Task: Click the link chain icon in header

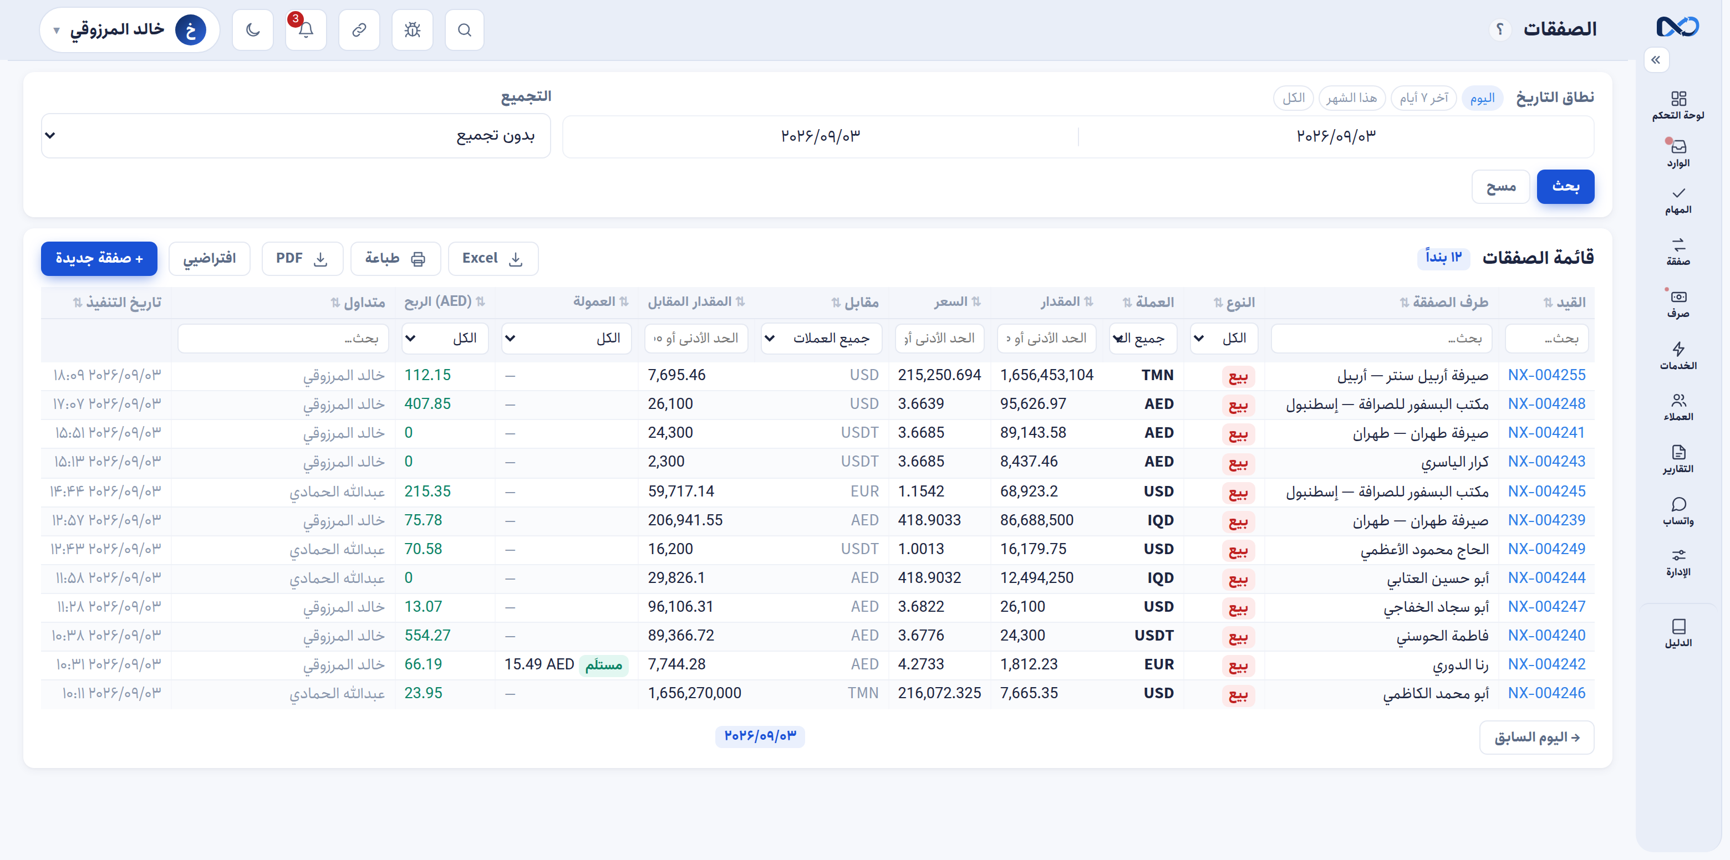Action: tap(359, 30)
